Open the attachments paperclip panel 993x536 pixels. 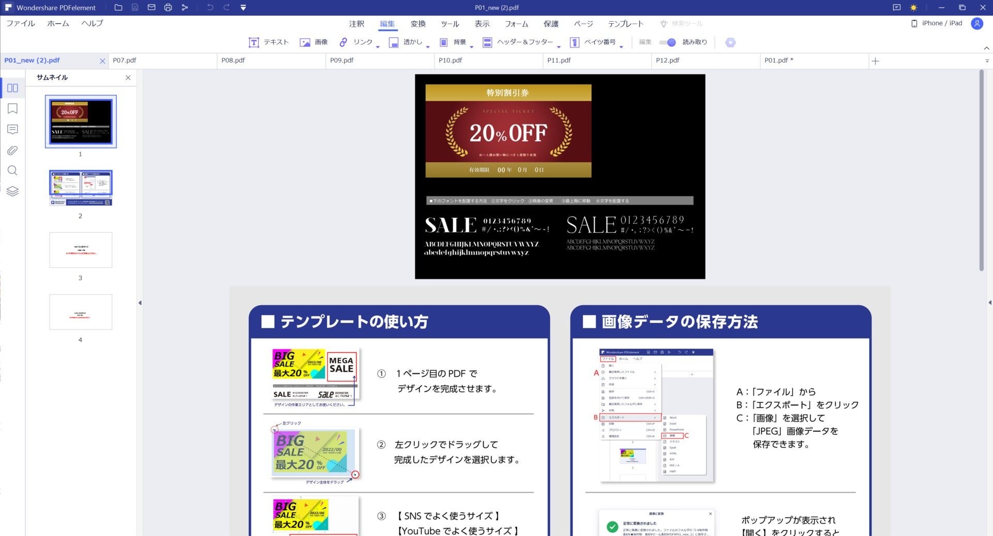coord(12,150)
